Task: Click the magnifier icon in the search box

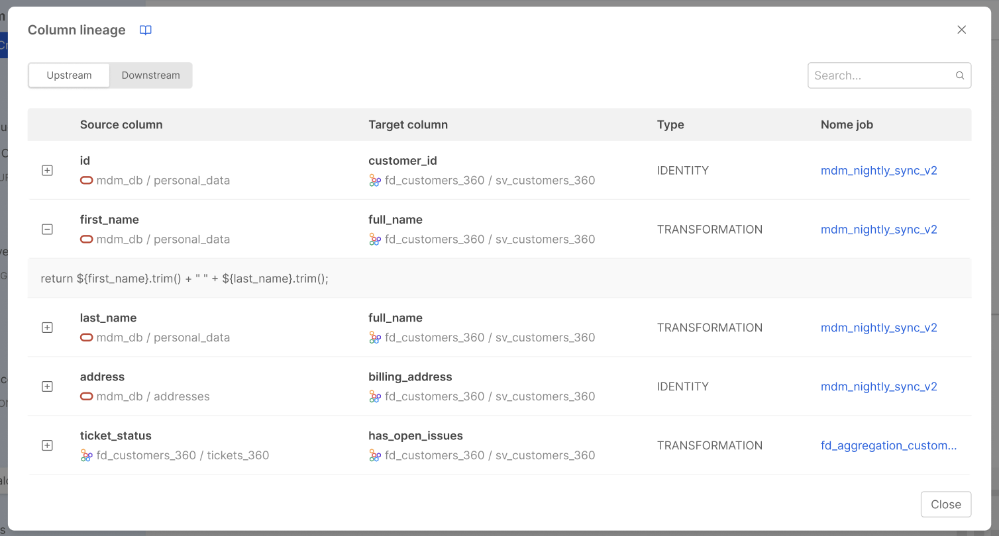Action: coord(959,75)
